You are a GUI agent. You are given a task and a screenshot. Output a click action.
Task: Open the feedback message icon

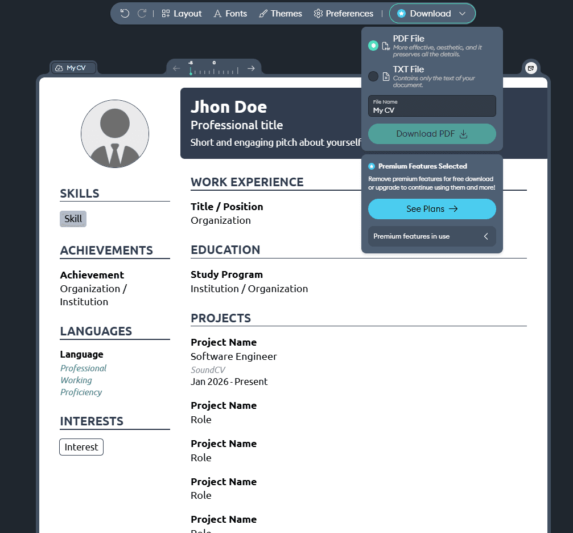(x=531, y=68)
